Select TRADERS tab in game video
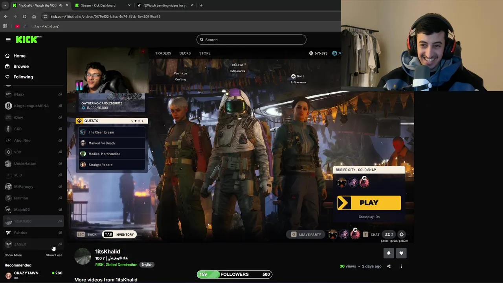The height and width of the screenshot is (283, 503). tap(163, 53)
